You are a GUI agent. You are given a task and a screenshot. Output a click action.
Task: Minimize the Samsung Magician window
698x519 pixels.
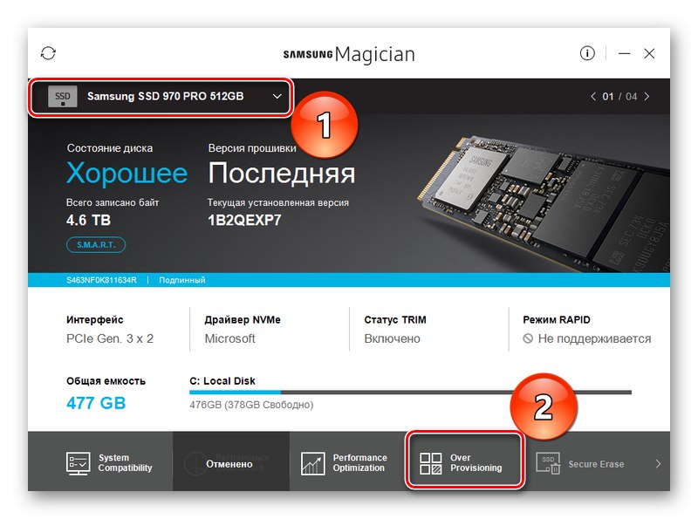pyautogui.click(x=624, y=53)
